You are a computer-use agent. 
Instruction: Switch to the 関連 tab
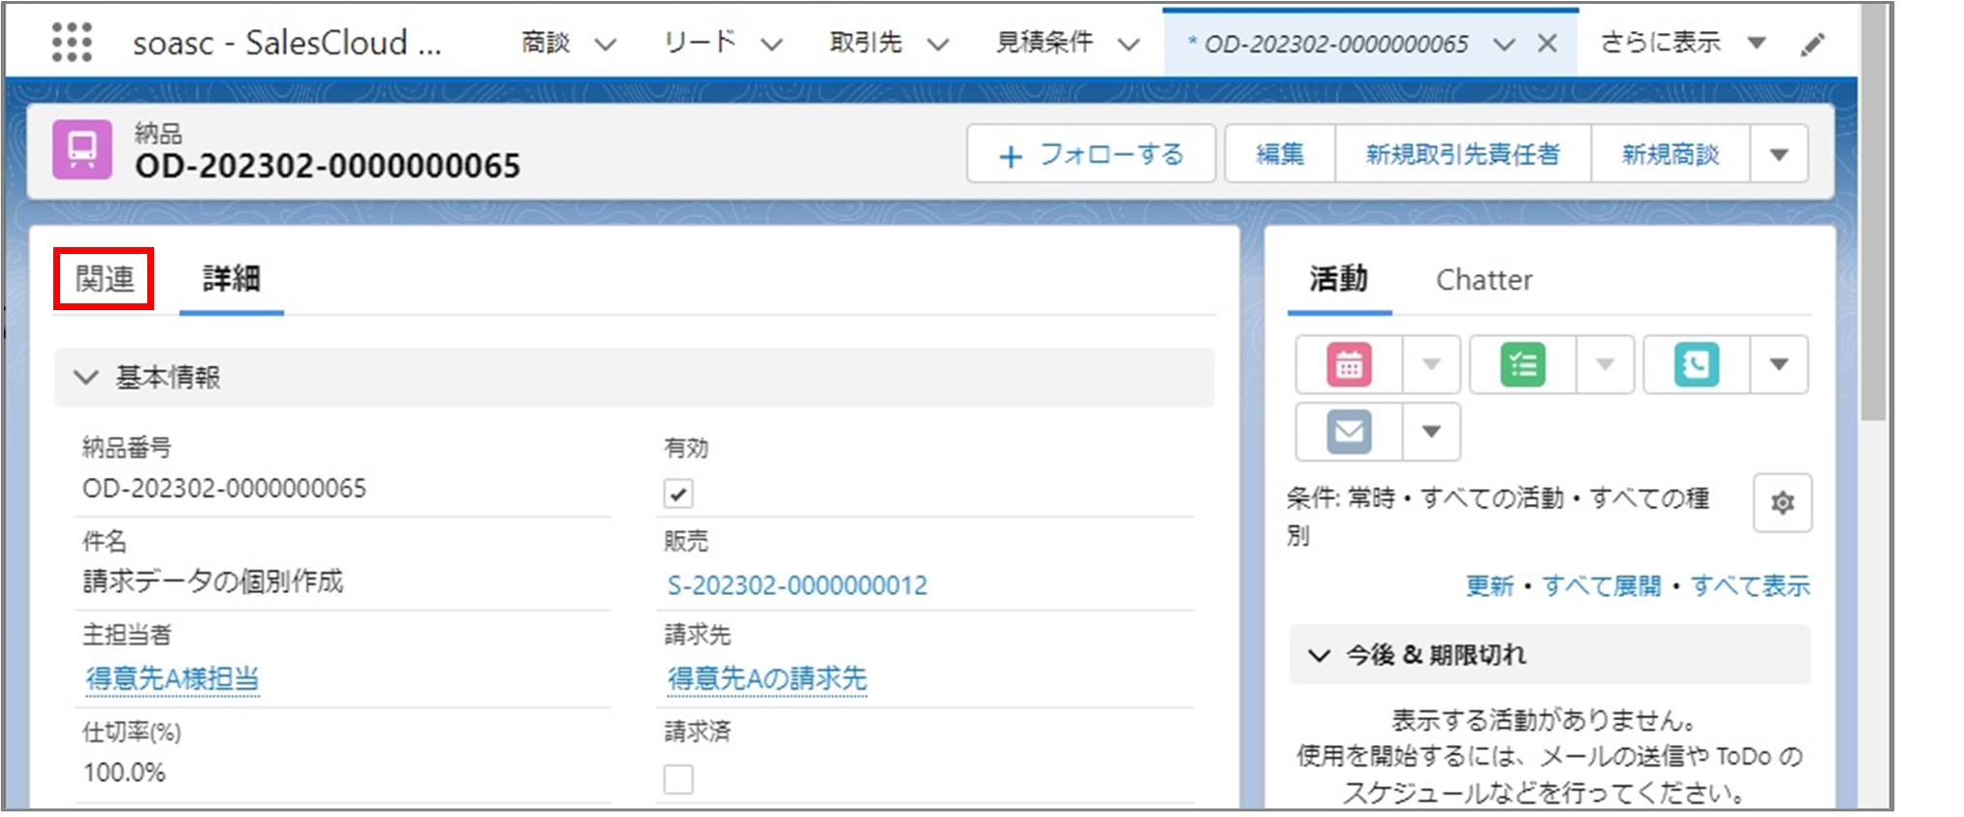(x=104, y=279)
